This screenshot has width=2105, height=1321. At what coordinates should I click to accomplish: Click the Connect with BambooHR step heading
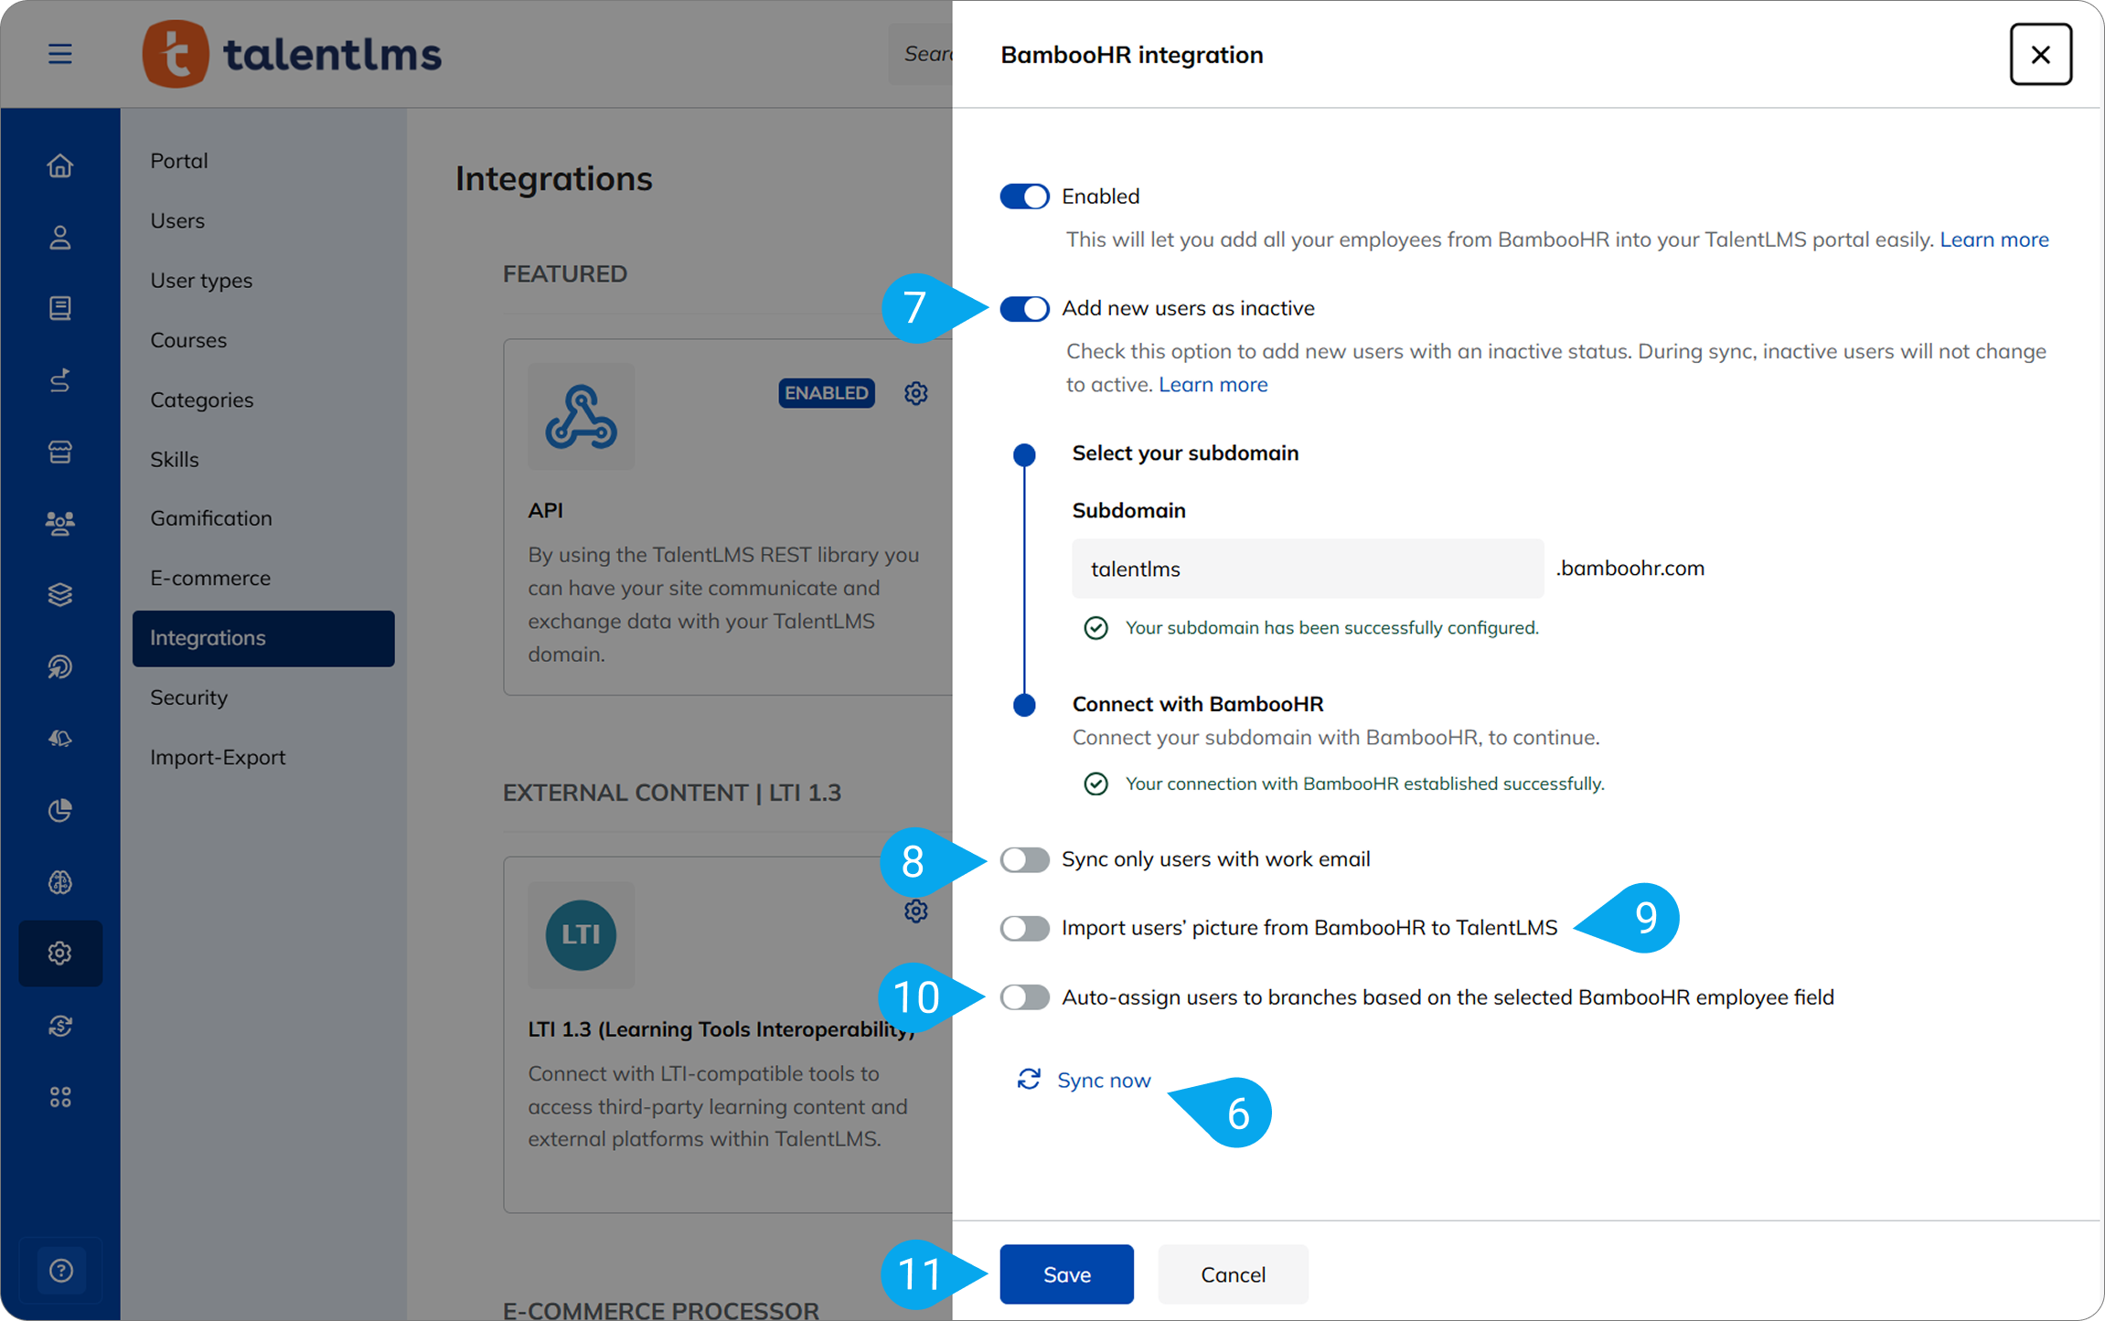point(1198,704)
